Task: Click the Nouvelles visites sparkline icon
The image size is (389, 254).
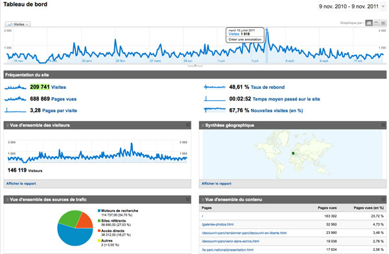Action: (x=215, y=110)
